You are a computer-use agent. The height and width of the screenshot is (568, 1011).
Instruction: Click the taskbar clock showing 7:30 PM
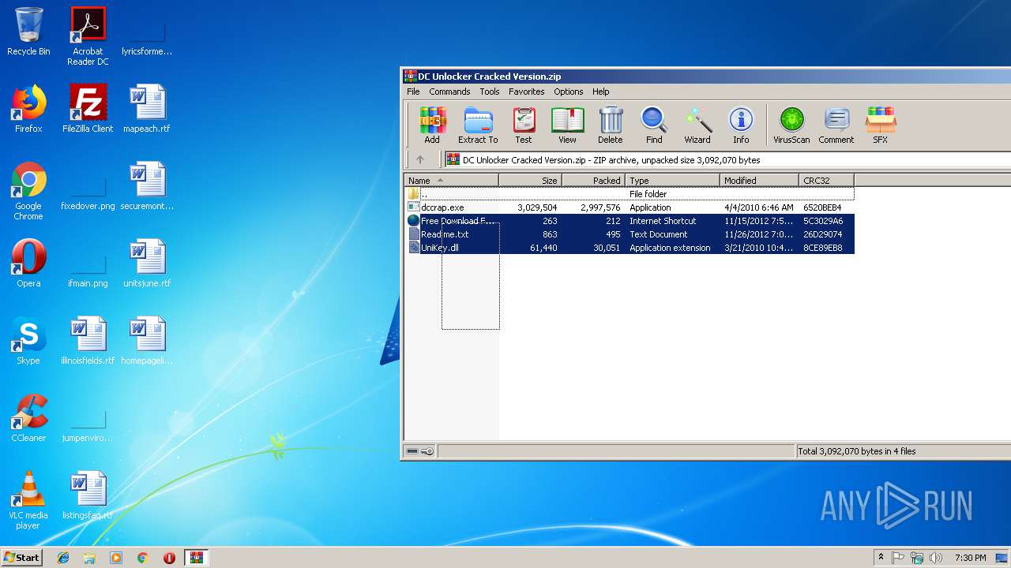(x=970, y=558)
